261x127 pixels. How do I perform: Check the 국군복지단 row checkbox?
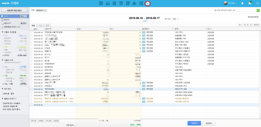click(x=31, y=67)
